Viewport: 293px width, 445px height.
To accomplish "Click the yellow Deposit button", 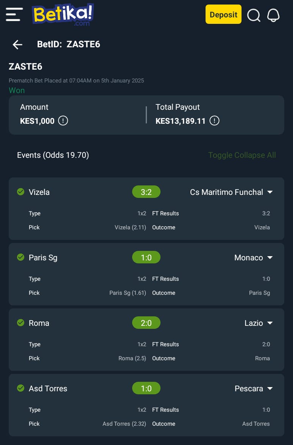I will (223, 14).
